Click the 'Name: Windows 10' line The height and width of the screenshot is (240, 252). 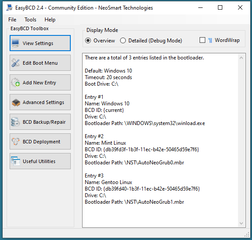tap(107, 104)
